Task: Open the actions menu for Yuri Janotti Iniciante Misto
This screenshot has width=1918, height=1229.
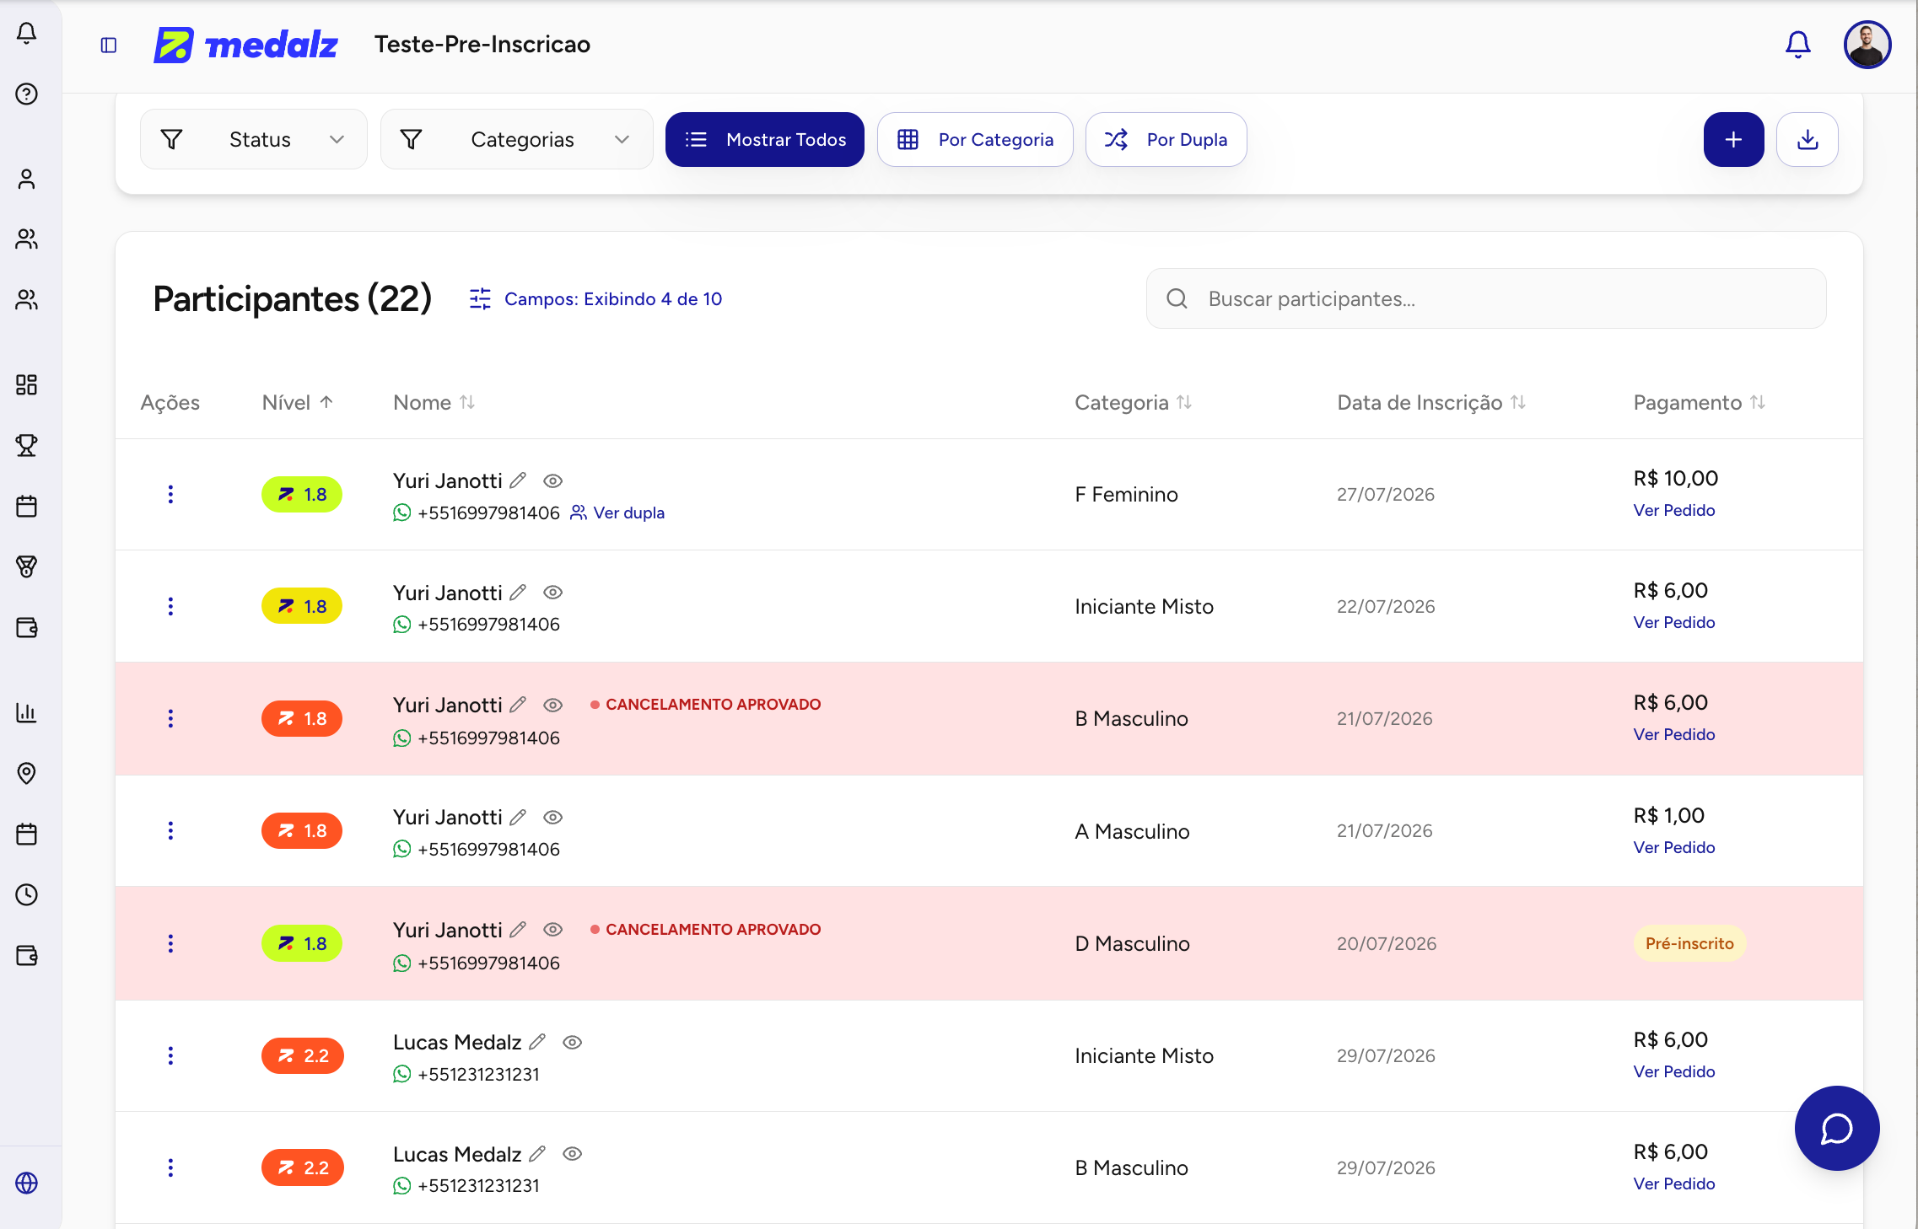Action: [170, 607]
